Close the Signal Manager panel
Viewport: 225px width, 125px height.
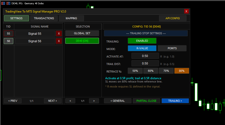tap(186, 11)
